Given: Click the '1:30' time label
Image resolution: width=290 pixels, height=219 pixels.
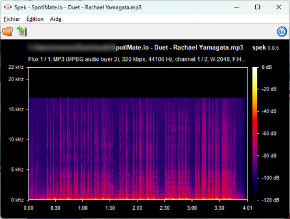Looking at the screenshot, I should tap(110, 208).
